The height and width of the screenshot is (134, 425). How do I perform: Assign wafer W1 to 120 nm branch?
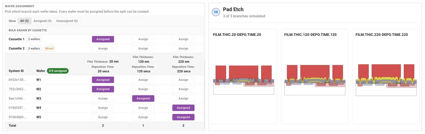(143, 80)
